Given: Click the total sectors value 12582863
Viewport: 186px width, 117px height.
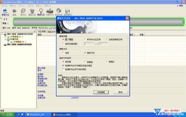Looking at the screenshot, I should point(75,98).
